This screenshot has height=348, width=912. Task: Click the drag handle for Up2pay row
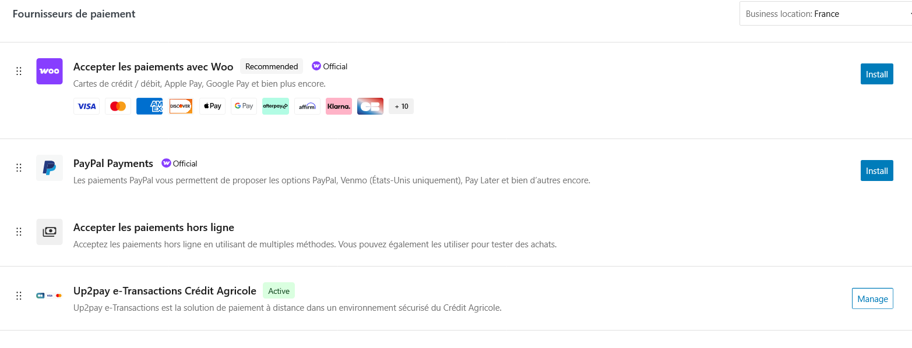pyautogui.click(x=19, y=296)
